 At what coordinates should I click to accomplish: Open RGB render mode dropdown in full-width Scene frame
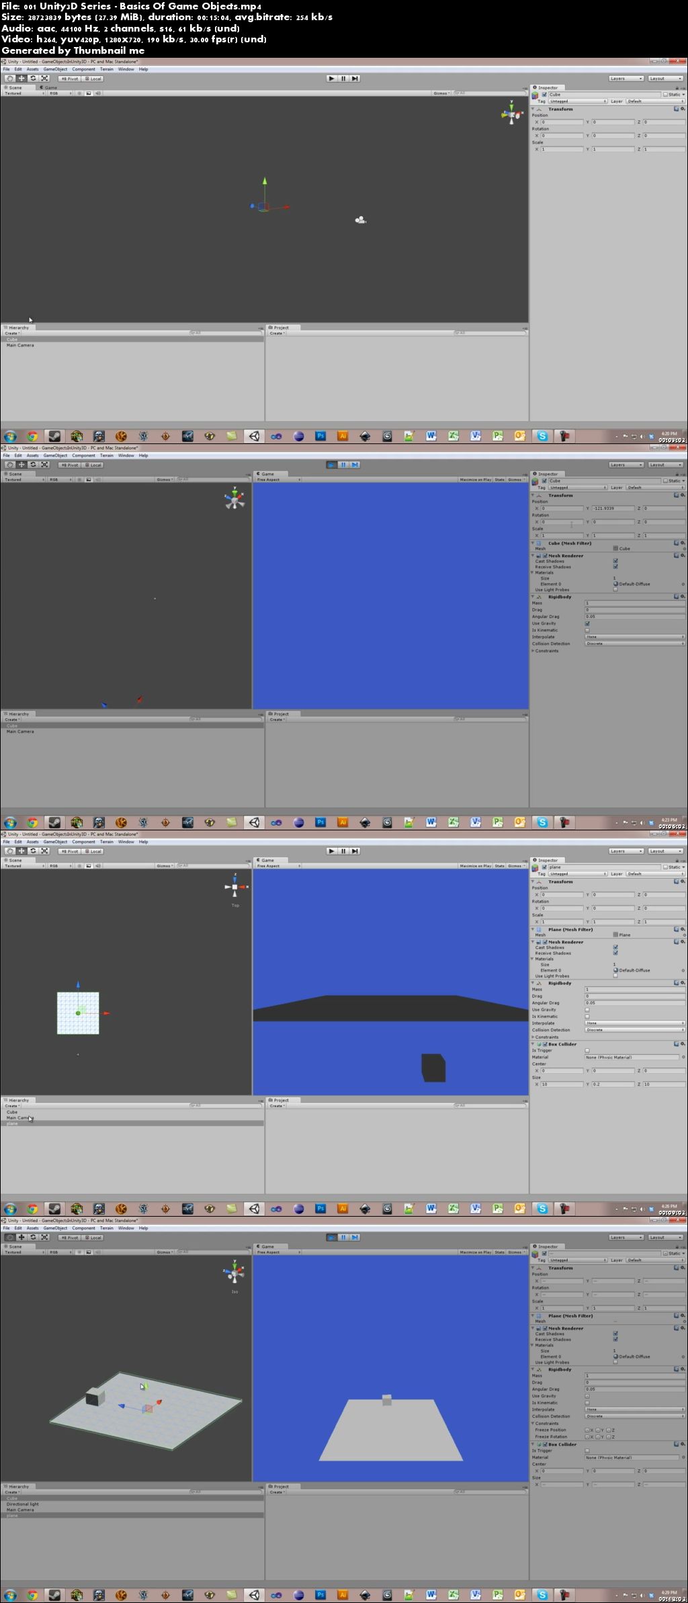60,93
